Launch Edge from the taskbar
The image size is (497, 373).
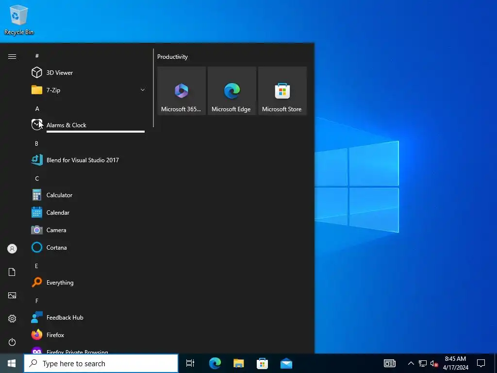[x=215, y=363]
